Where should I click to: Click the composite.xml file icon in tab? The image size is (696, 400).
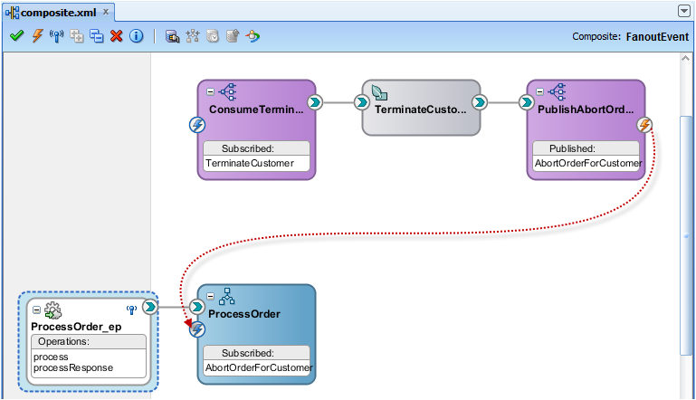coord(13,13)
